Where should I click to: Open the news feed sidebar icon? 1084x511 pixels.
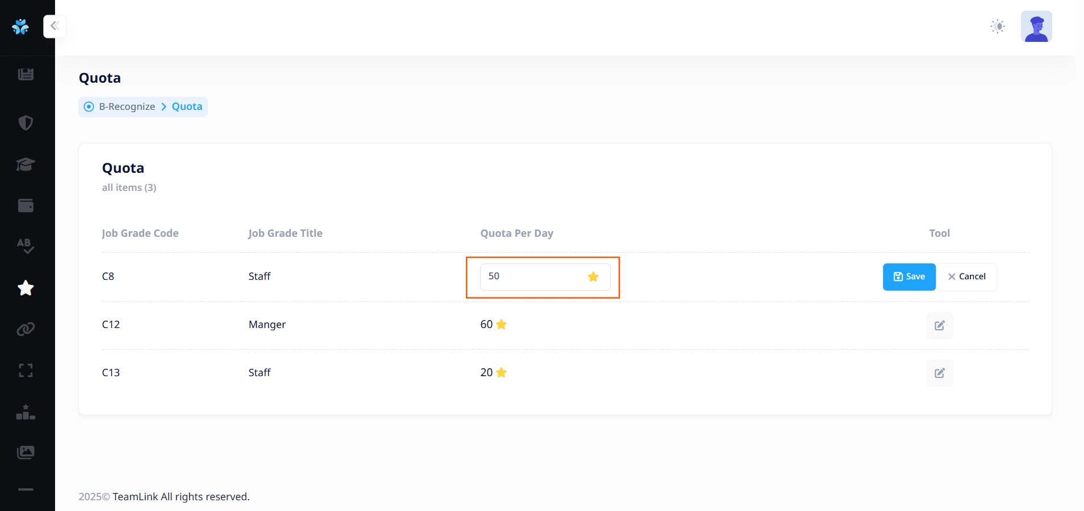26,74
